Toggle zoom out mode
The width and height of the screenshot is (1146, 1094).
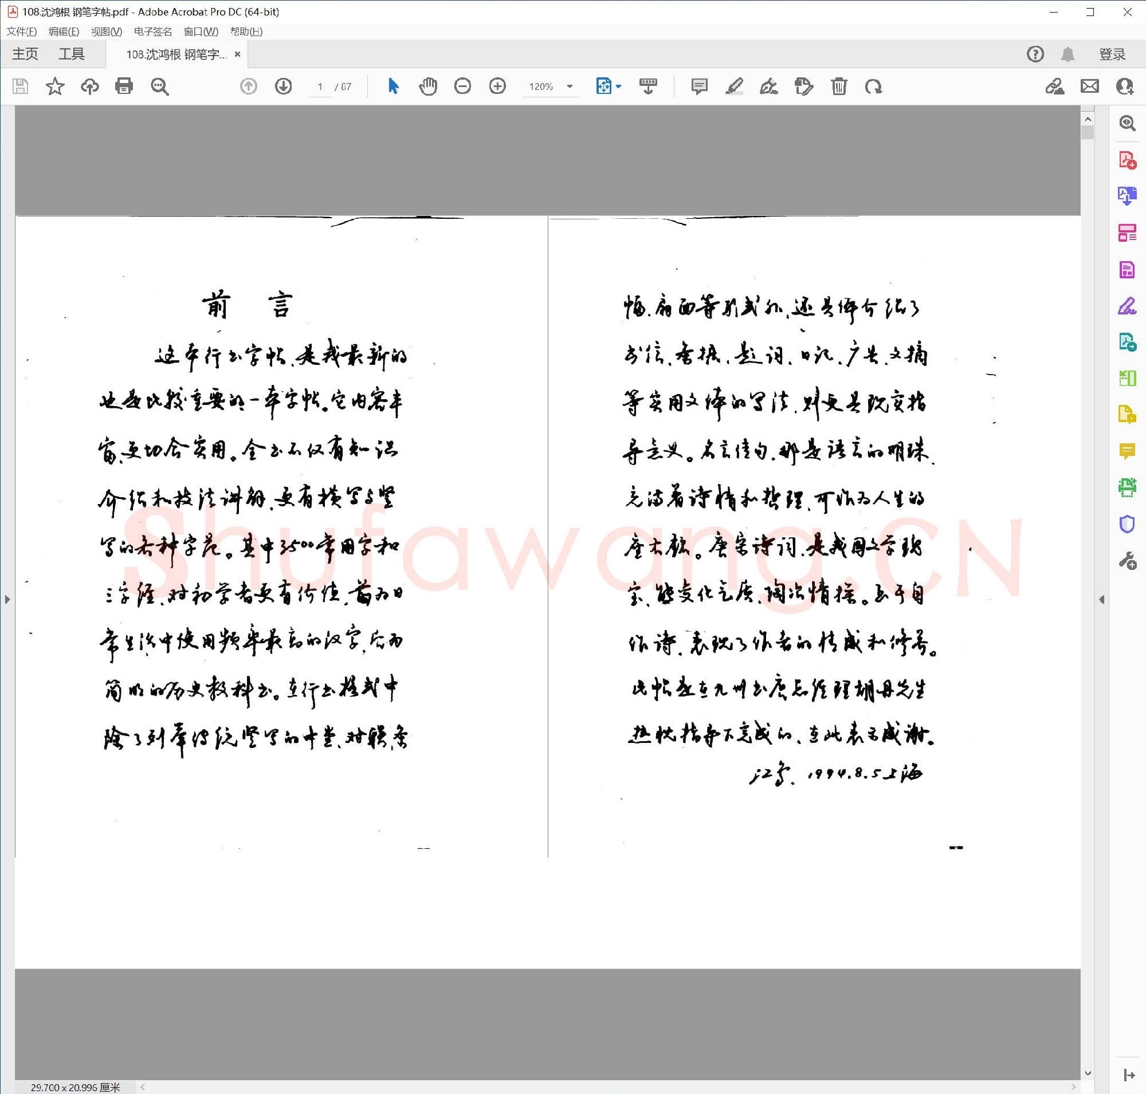point(462,86)
